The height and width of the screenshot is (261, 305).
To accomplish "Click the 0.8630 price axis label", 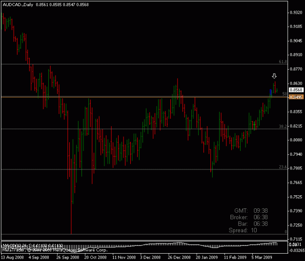I will tap(296, 83).
